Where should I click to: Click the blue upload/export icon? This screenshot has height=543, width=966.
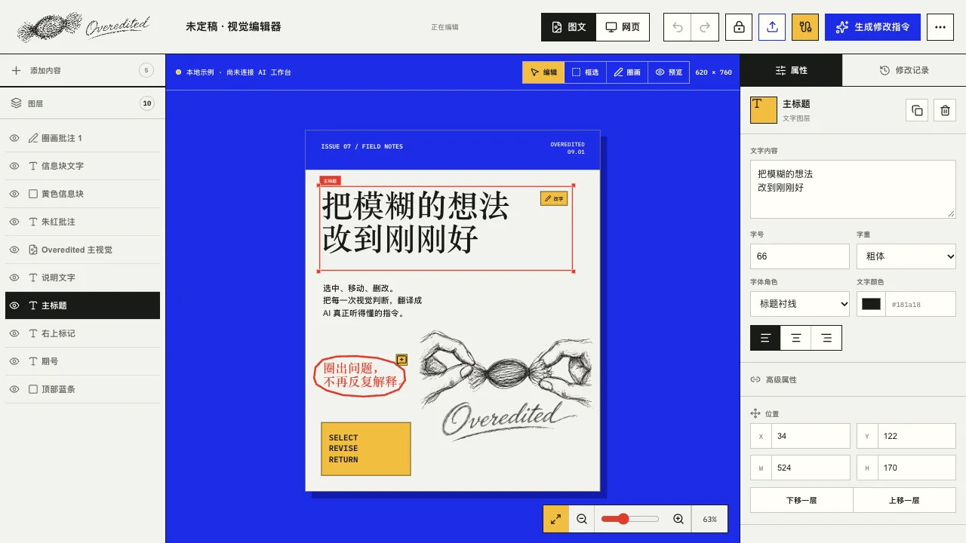tap(772, 27)
